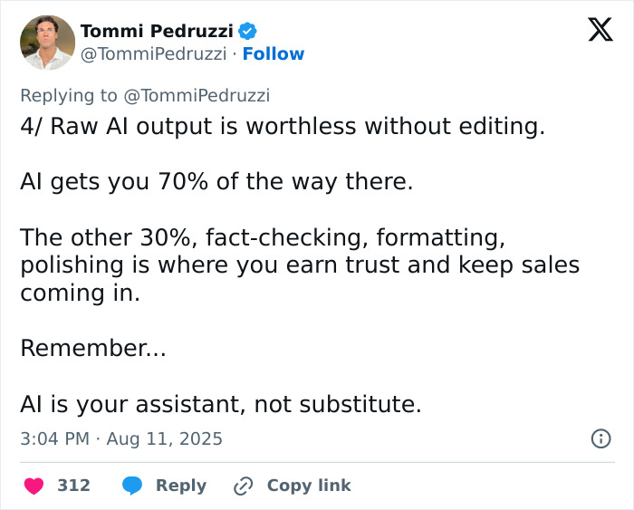Follow the author via the Follow link
The height and width of the screenshot is (510, 634).
(x=274, y=54)
